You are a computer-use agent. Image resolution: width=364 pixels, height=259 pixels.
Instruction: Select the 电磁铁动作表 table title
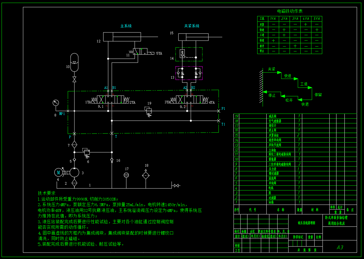pyautogui.click(x=290, y=11)
